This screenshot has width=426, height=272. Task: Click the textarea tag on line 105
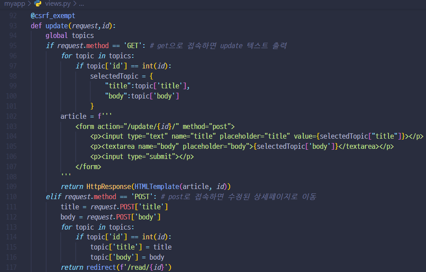[x=242, y=146]
